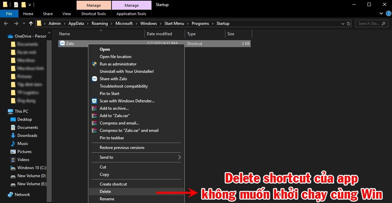
Task: Choose Troubleshoot compatibility
Action: click(136, 86)
